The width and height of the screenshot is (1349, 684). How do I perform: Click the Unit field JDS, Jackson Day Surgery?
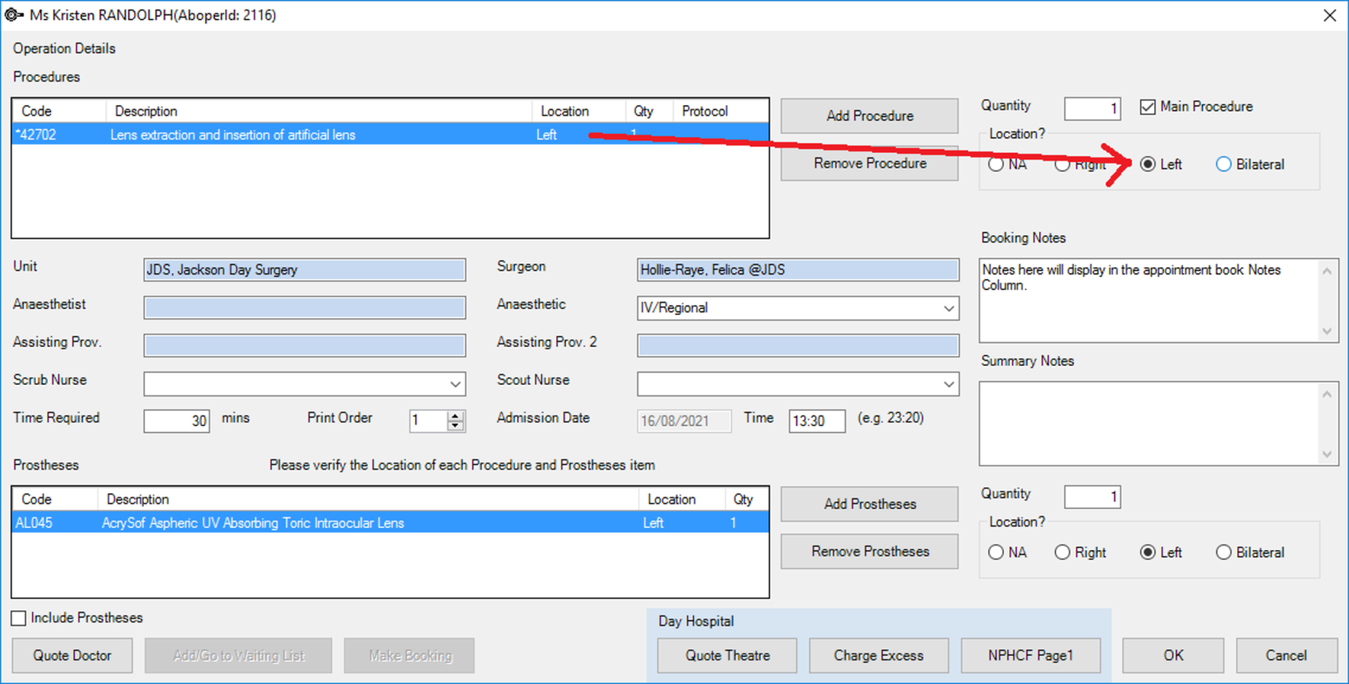(x=305, y=270)
